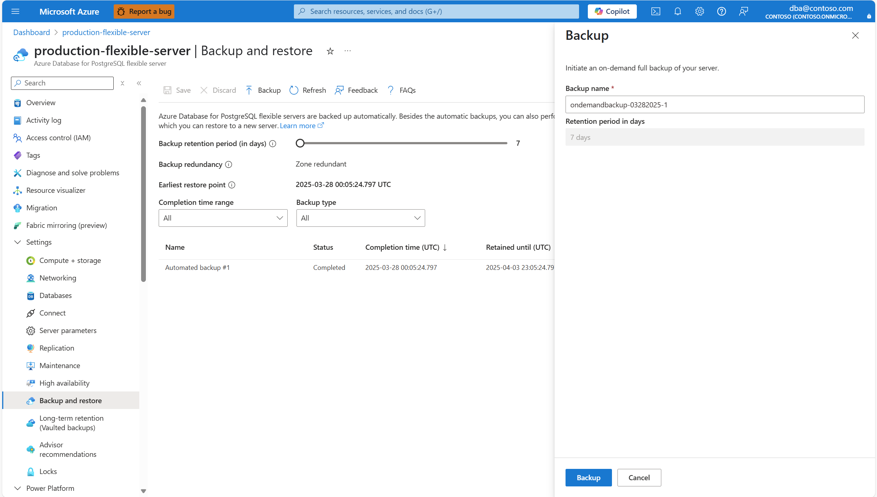Go to High availability menu item
The image size is (877, 497).
pos(64,383)
